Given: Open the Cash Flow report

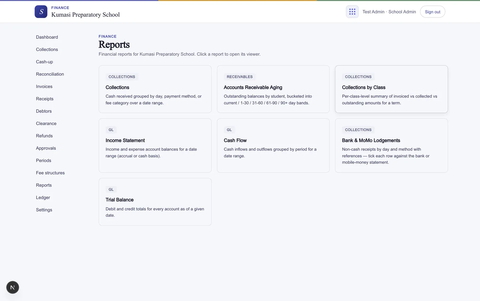Looking at the screenshot, I should (273, 146).
